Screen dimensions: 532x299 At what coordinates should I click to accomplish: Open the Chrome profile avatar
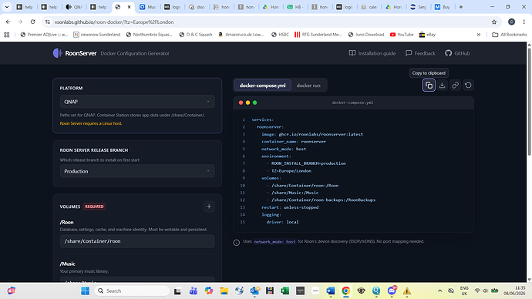coord(511,22)
